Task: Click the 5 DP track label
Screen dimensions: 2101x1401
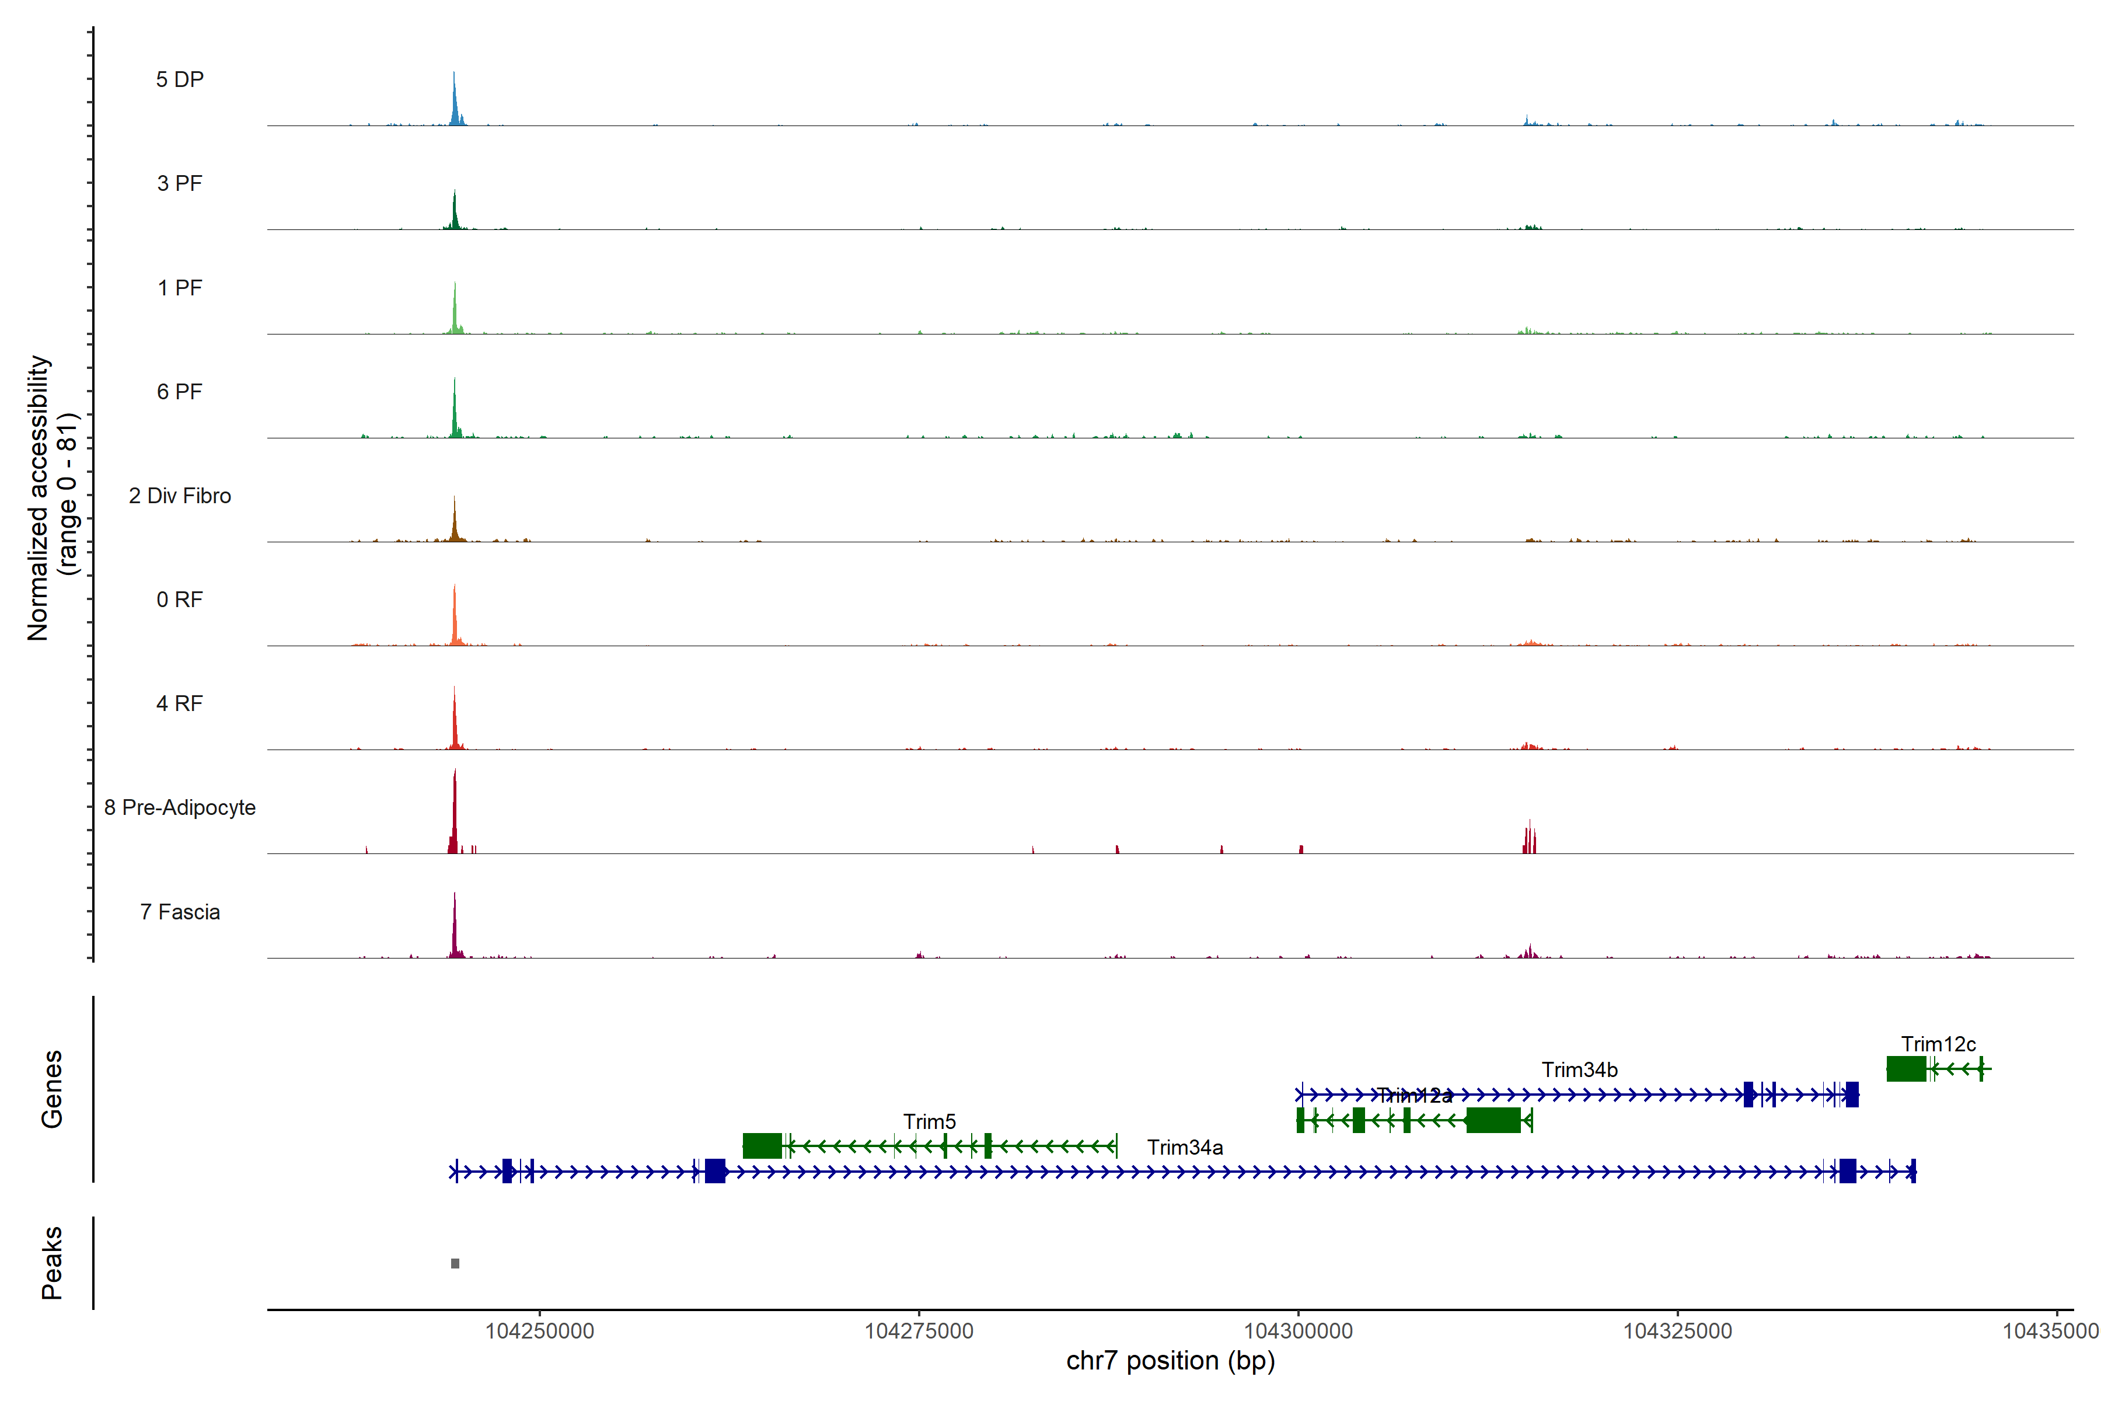Action: [180, 79]
